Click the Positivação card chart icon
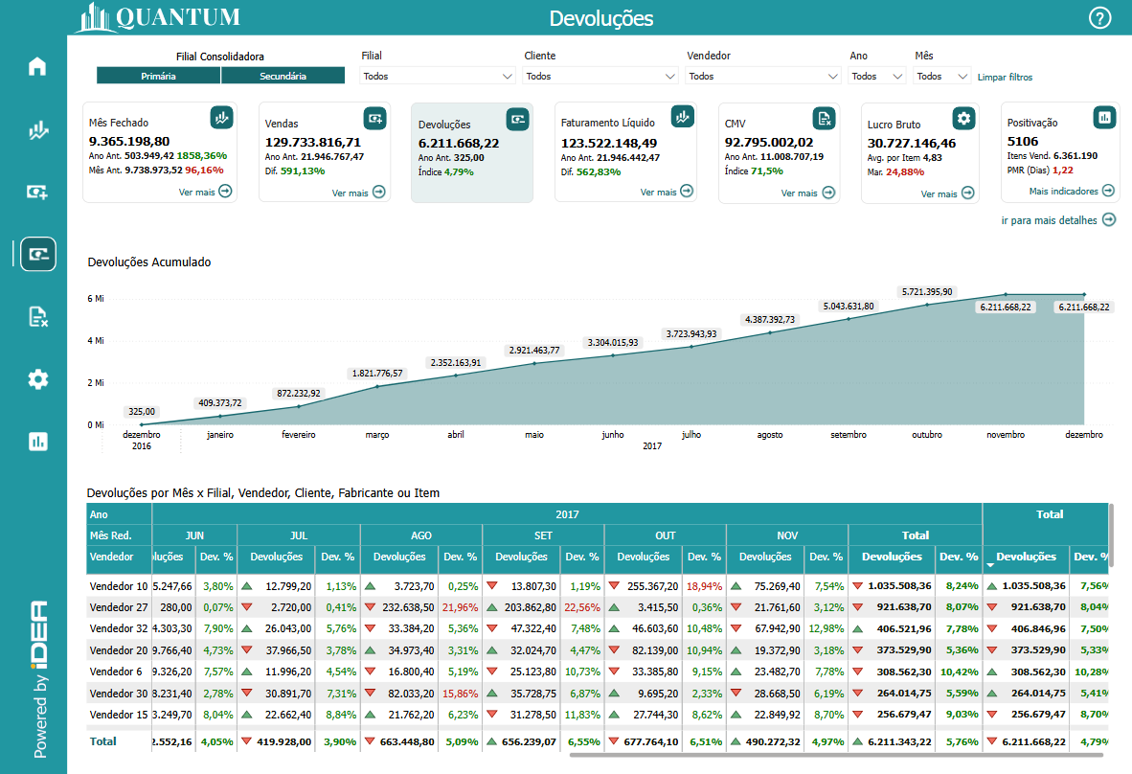 [1104, 117]
